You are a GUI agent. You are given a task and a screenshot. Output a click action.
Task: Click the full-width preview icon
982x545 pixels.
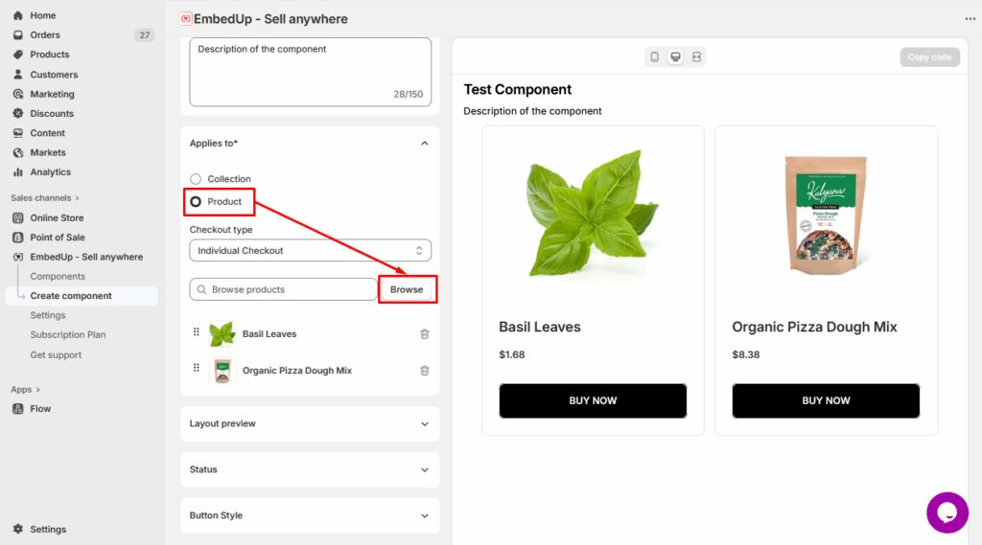coord(696,57)
